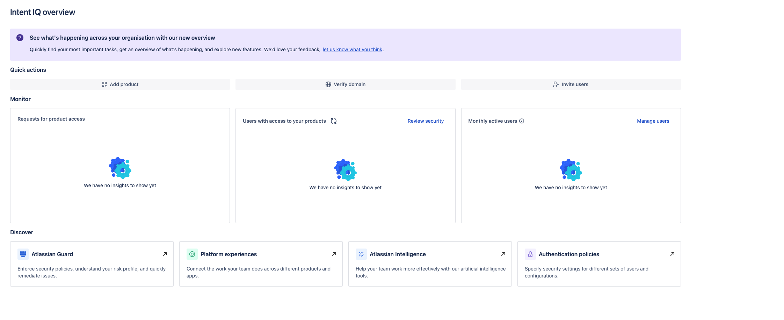This screenshot has height=320, width=784.
Task: Click the Add product grid icon
Action: click(104, 84)
